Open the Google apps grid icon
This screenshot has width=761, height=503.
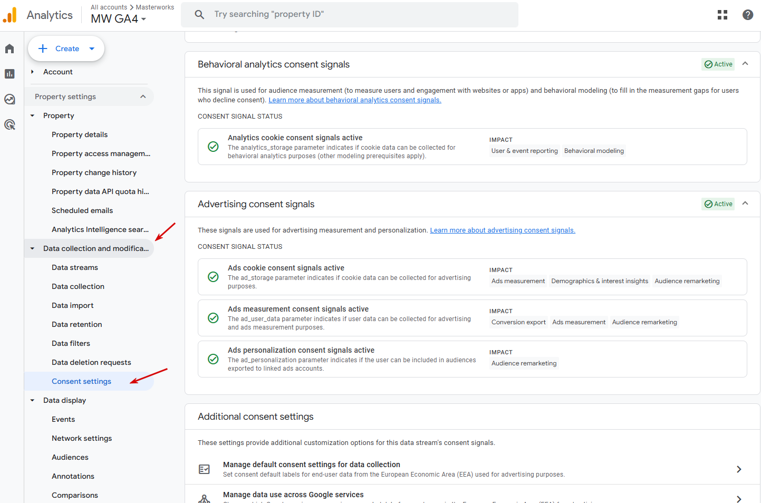(723, 15)
